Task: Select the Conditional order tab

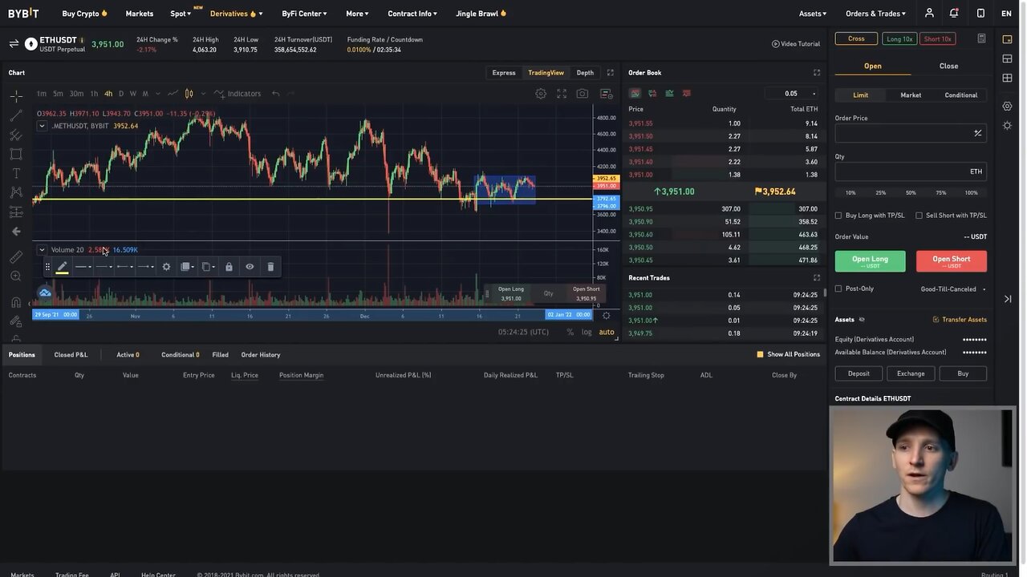Action: [x=960, y=95]
